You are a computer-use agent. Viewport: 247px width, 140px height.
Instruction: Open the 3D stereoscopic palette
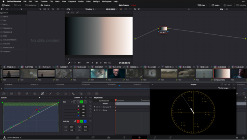point(96,93)
